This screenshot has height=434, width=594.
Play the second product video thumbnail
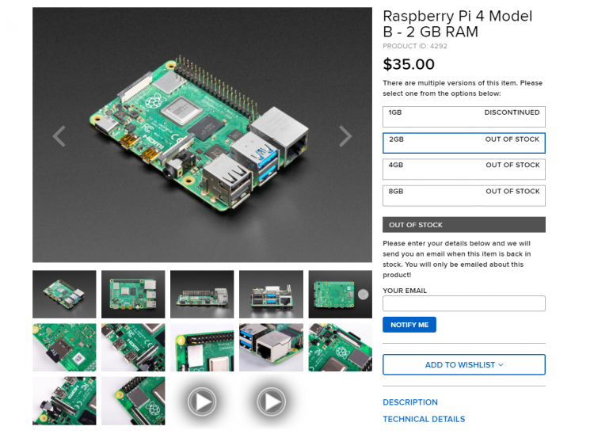pyautogui.click(x=271, y=402)
